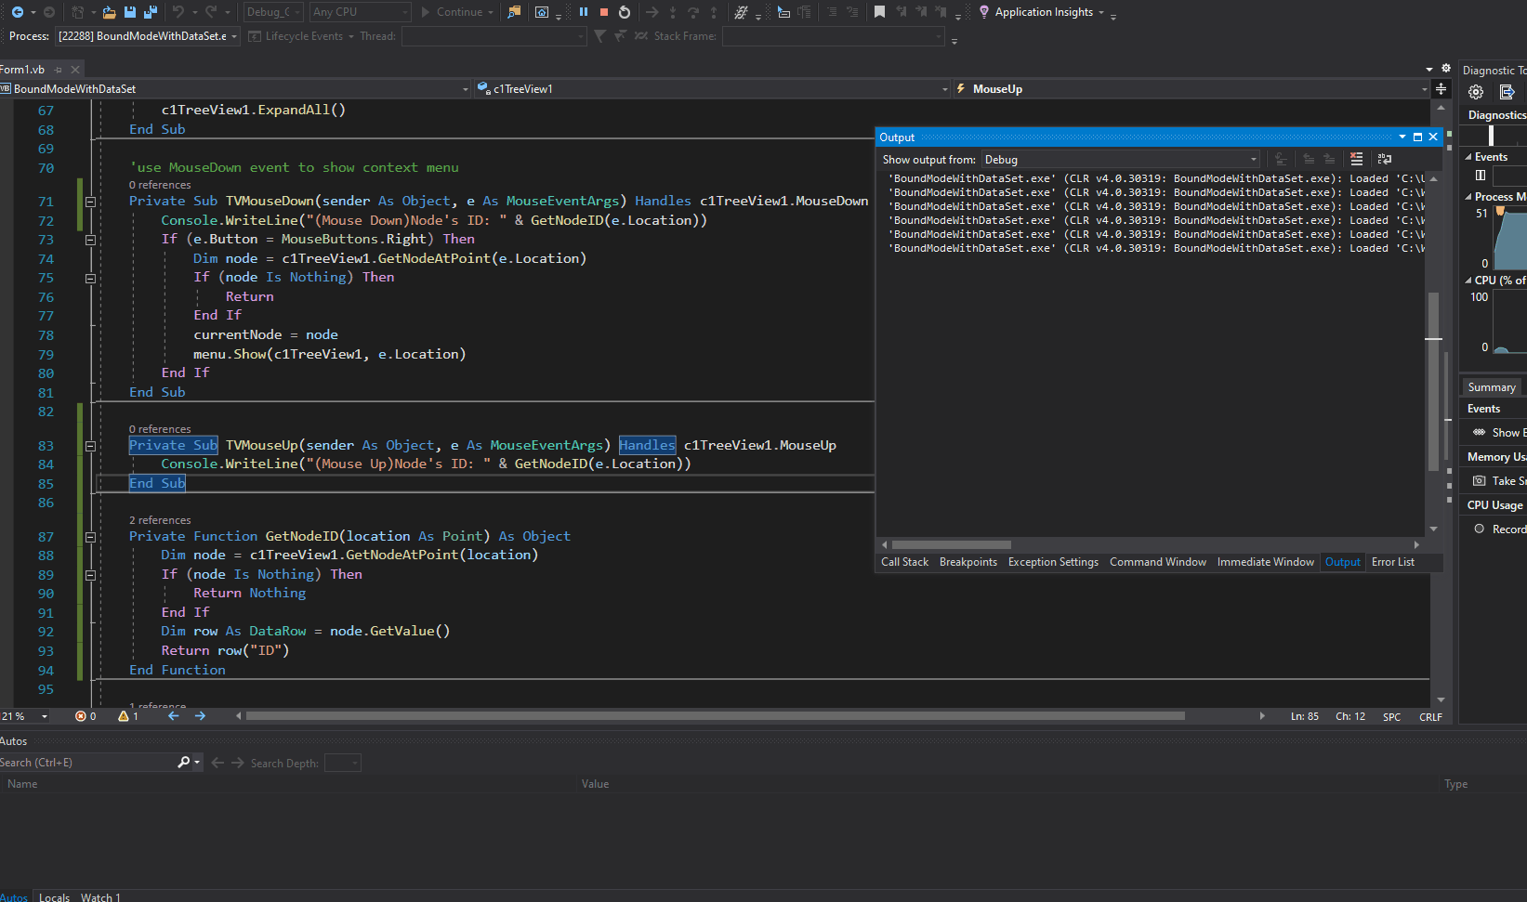The height and width of the screenshot is (902, 1527).
Task: Open the Any CPU platform dropdown
Action: coord(360,12)
